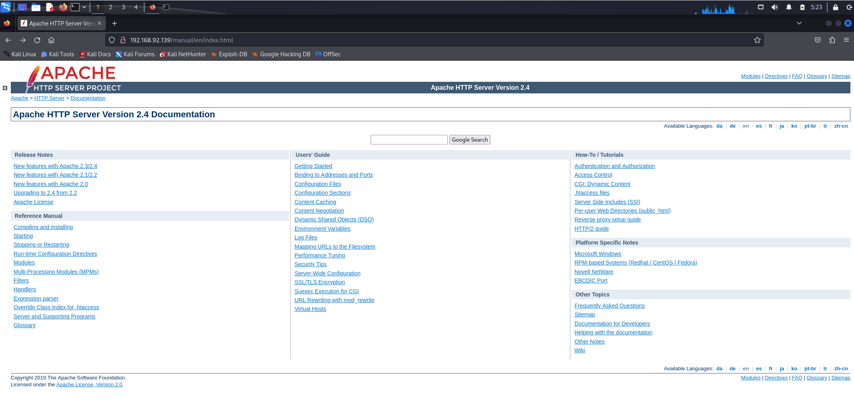Viewport: 854px width, 409px height.
Task: Open the Directives link in the top navigation
Action: (x=776, y=76)
